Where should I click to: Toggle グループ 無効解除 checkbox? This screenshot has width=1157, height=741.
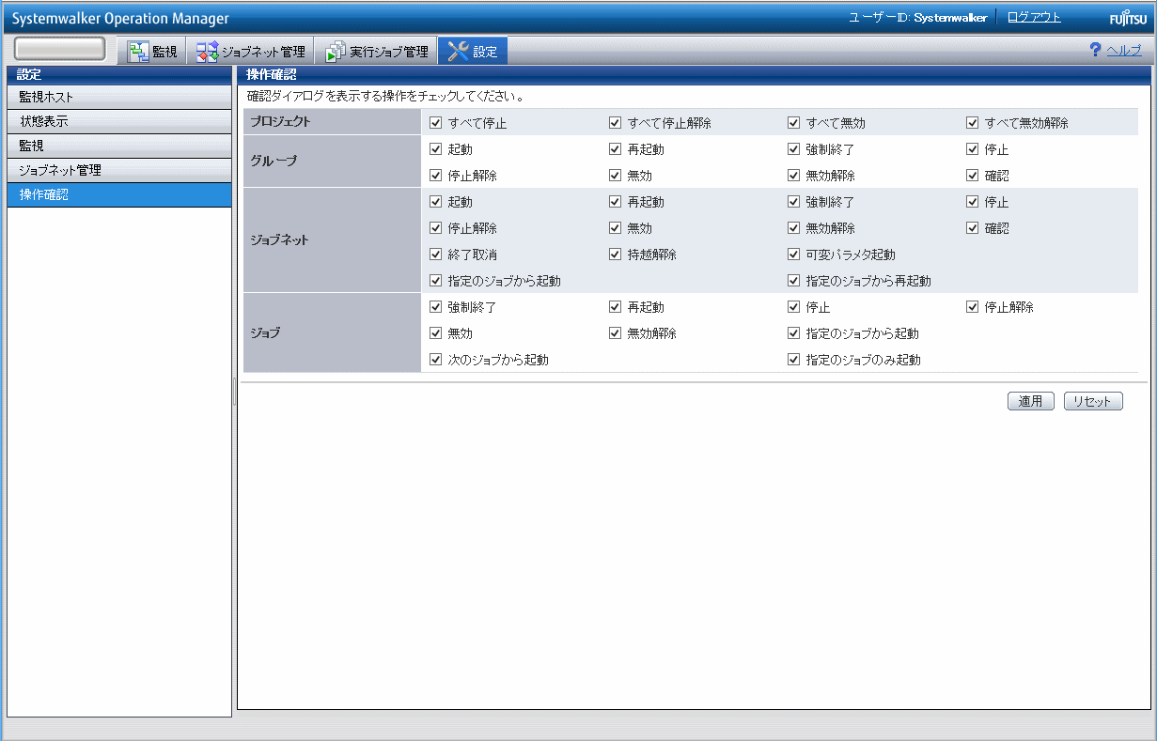coord(794,175)
